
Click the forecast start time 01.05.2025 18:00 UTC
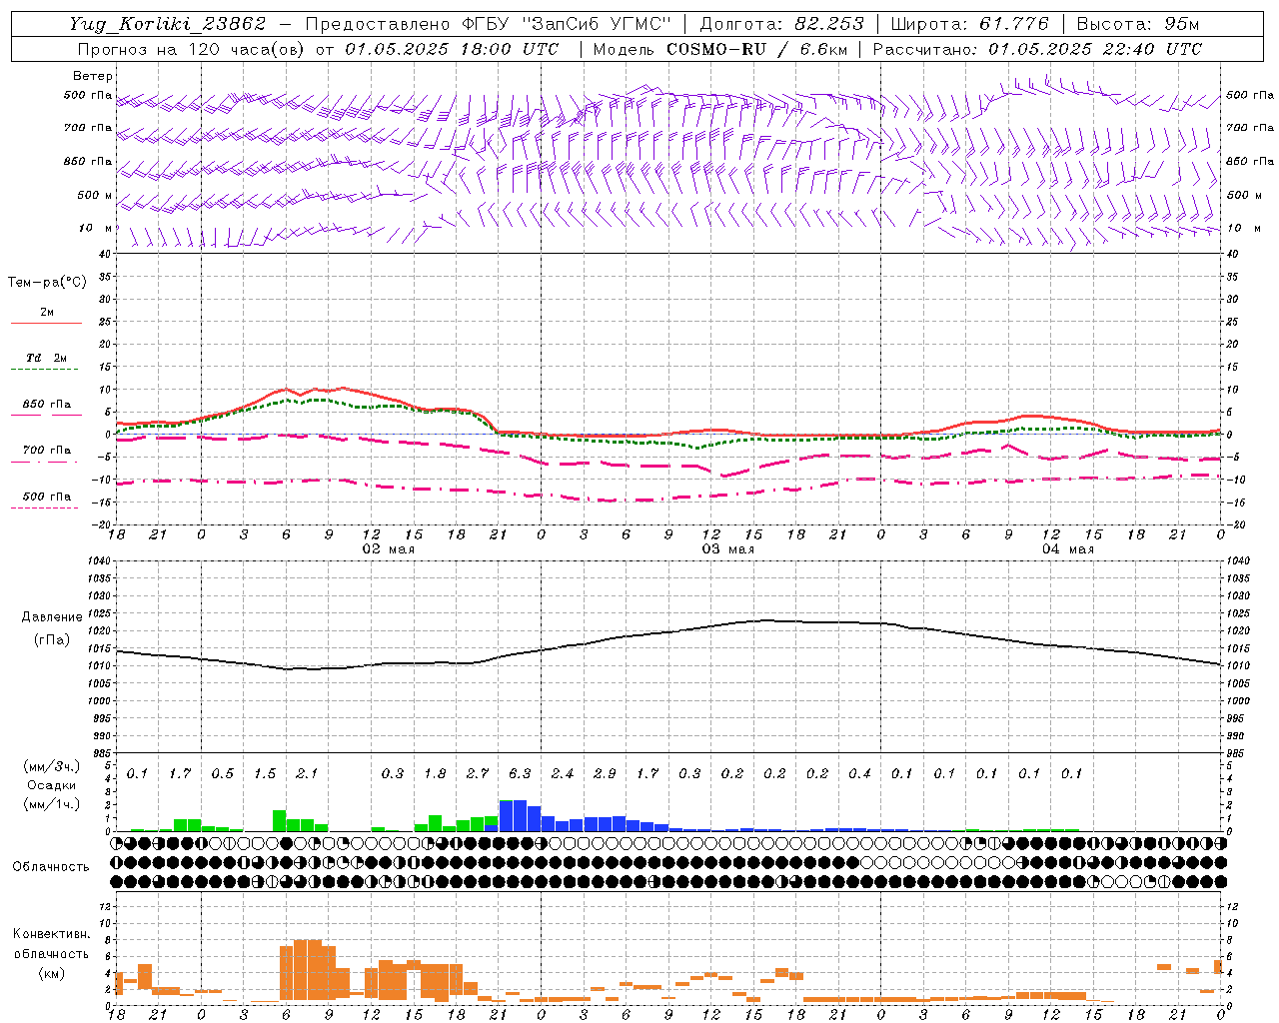point(452,49)
